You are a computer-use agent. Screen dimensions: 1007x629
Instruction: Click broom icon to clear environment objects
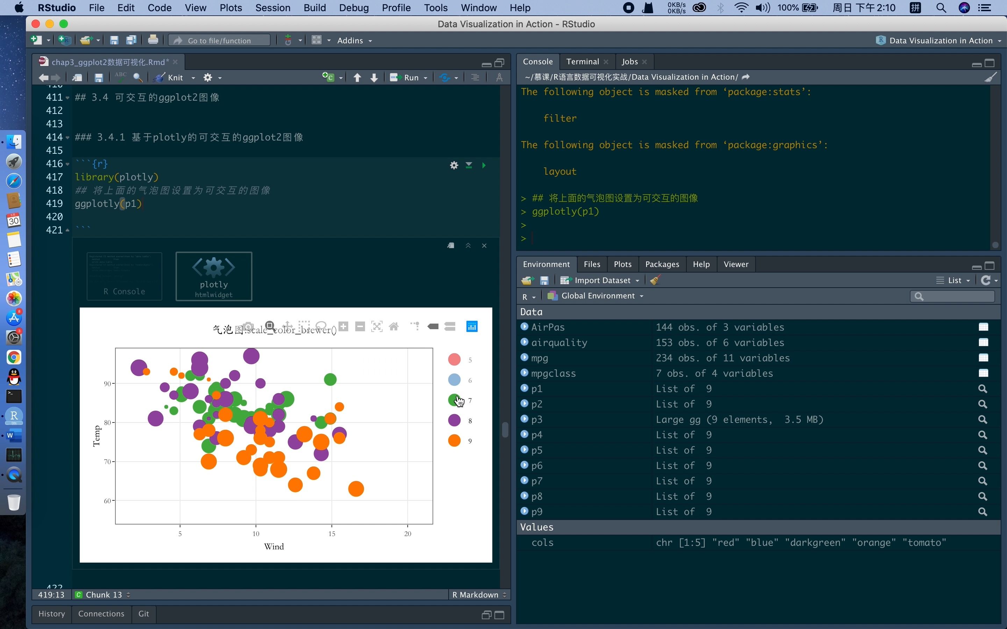coord(655,280)
